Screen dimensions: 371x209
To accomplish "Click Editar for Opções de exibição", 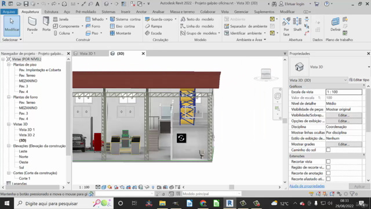I will click(344, 121).
